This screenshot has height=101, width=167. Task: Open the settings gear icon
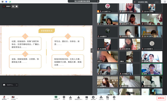114,98
